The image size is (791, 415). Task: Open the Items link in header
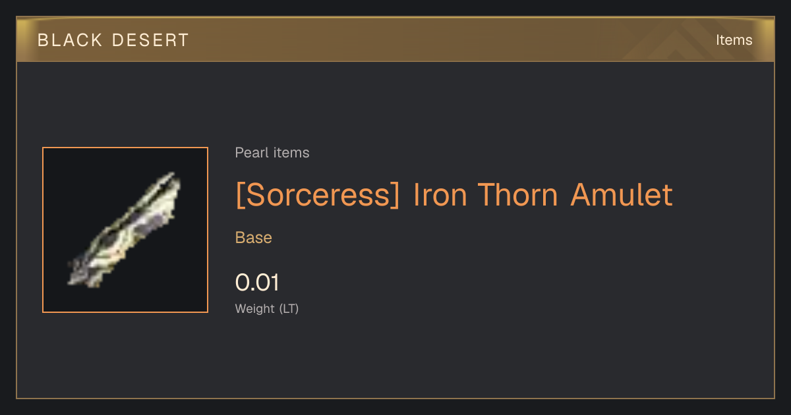click(x=734, y=40)
